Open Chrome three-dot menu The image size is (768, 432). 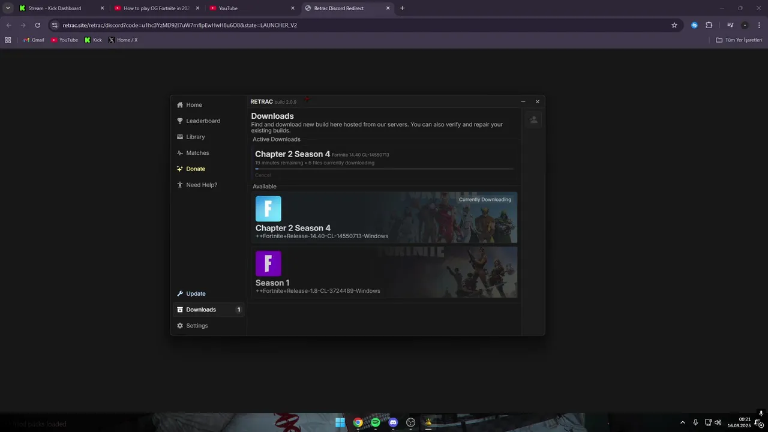(x=759, y=25)
